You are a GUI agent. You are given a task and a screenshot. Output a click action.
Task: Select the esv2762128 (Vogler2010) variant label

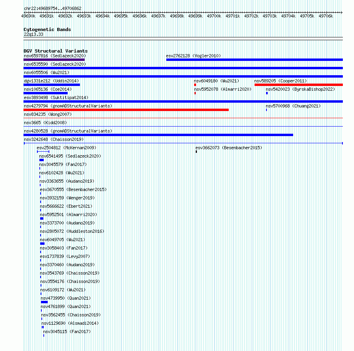pyautogui.click(x=193, y=56)
